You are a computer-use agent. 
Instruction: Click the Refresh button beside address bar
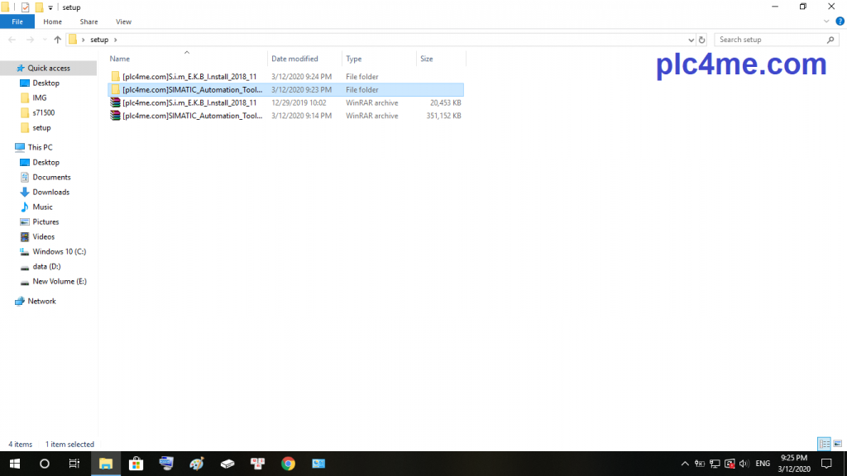pyautogui.click(x=702, y=40)
